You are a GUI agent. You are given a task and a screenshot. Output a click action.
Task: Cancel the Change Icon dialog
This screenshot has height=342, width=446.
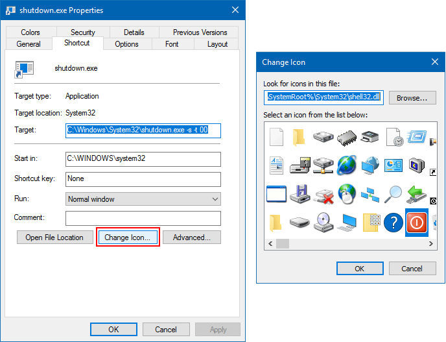point(412,269)
